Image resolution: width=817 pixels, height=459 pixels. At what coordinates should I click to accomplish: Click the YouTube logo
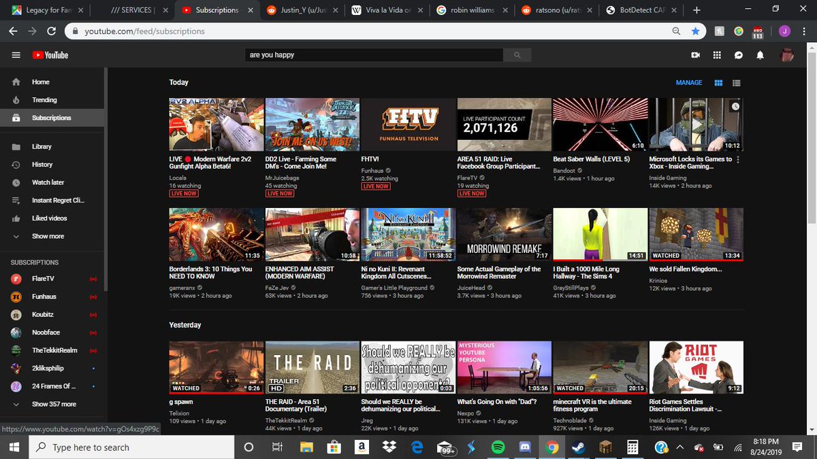tap(52, 55)
